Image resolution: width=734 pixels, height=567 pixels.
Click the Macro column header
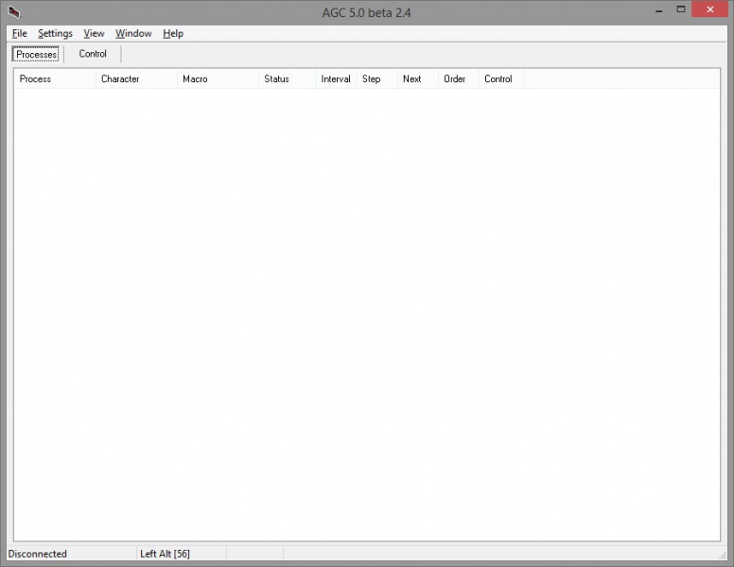tap(218, 79)
